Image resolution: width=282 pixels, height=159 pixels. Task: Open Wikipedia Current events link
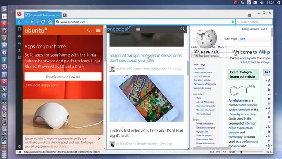pos(202,76)
